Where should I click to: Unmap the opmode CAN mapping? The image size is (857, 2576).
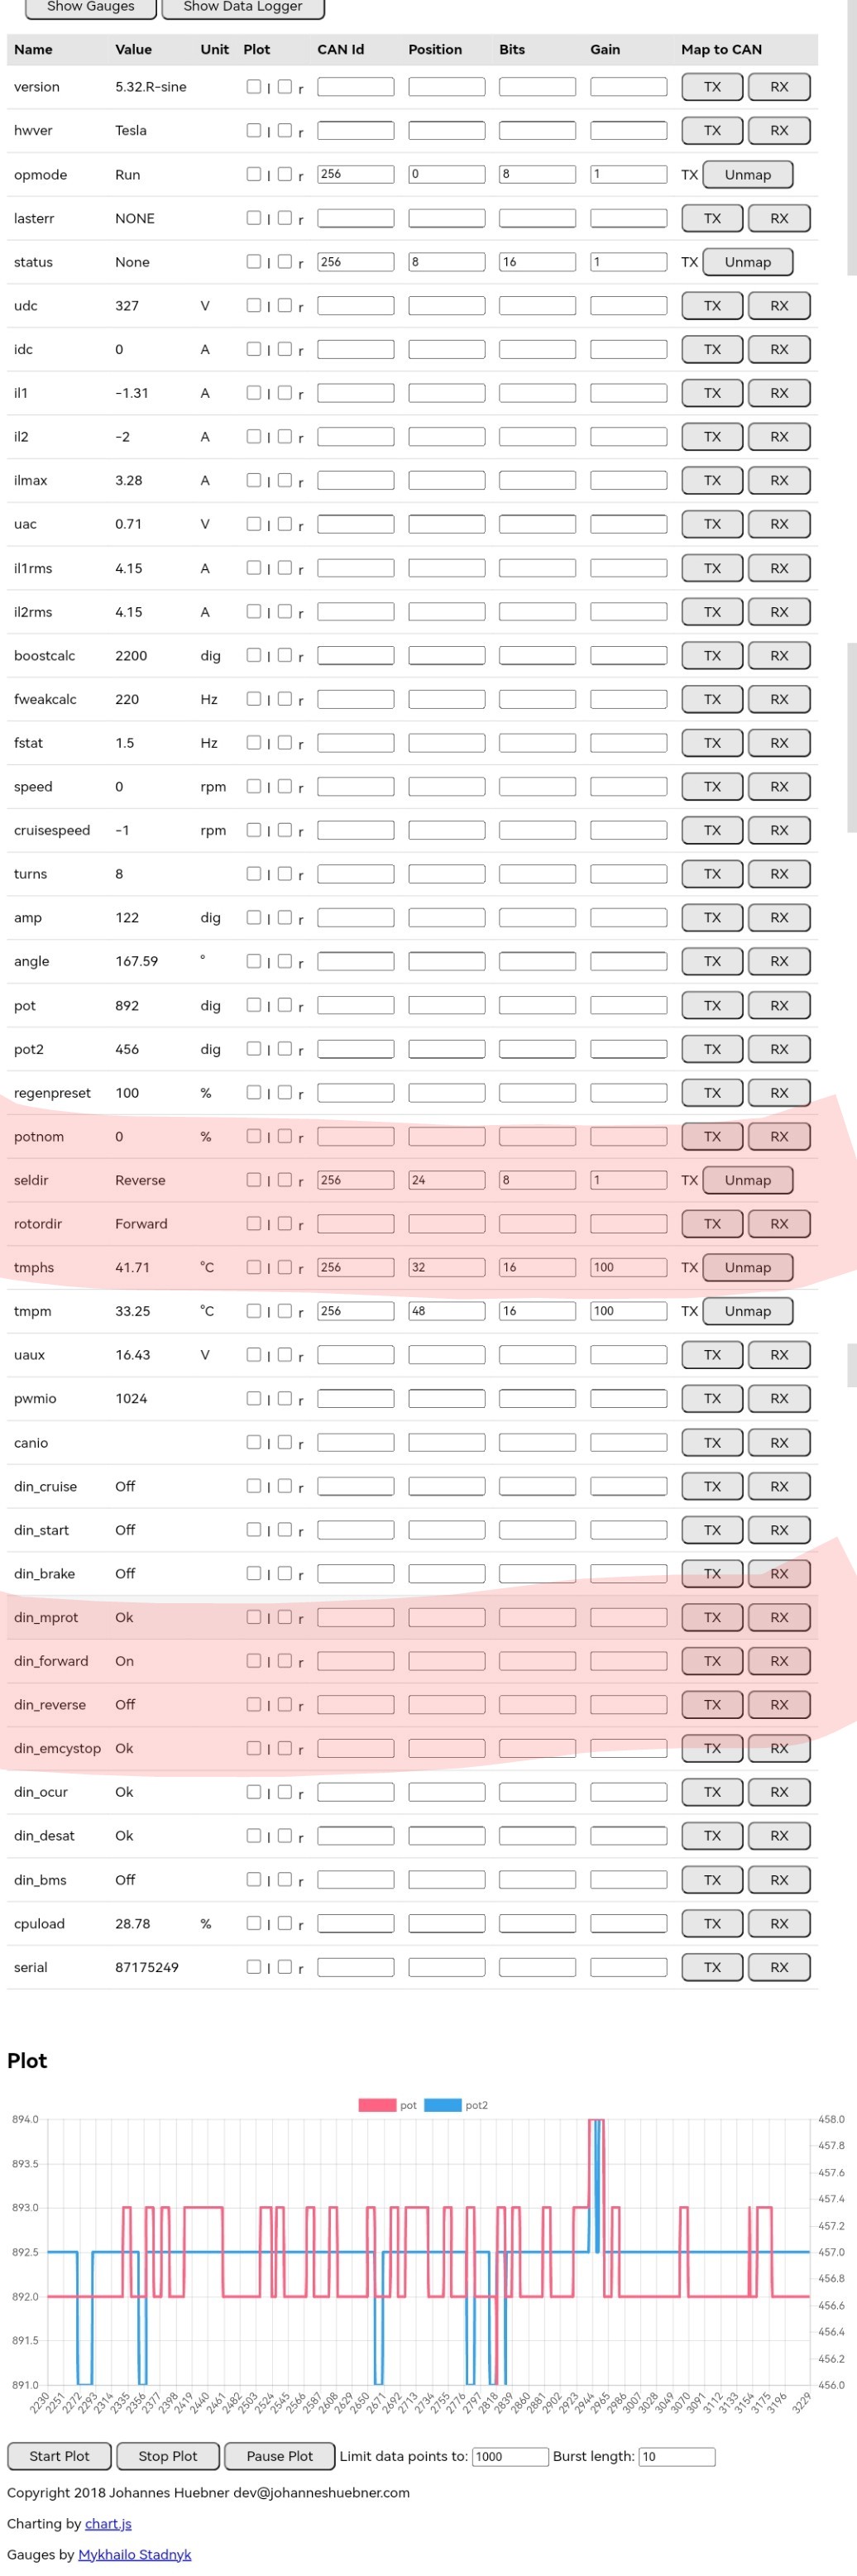(x=747, y=175)
